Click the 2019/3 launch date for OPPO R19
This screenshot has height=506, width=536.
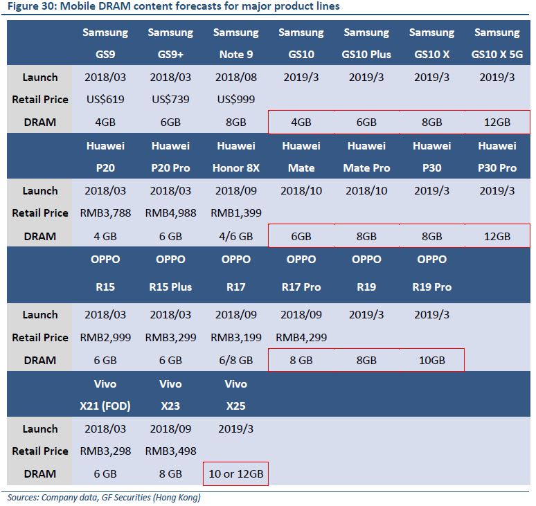click(x=366, y=315)
